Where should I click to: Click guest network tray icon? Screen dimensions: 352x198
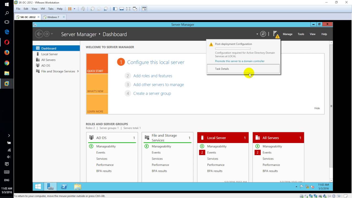(x=307, y=187)
